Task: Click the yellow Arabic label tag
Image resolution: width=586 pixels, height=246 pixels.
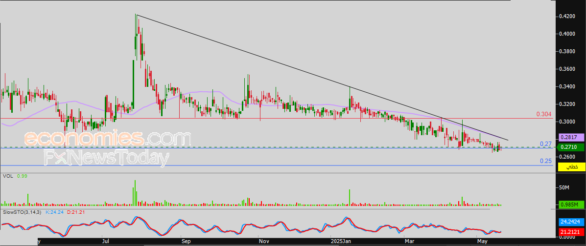Action: [x=571, y=166]
